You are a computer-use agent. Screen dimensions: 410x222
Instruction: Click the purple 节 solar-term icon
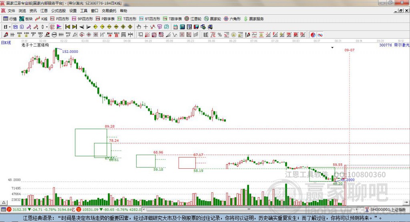[159, 27]
